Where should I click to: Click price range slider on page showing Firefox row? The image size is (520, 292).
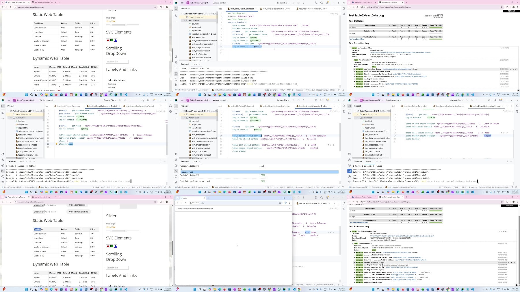tap(122, 25)
